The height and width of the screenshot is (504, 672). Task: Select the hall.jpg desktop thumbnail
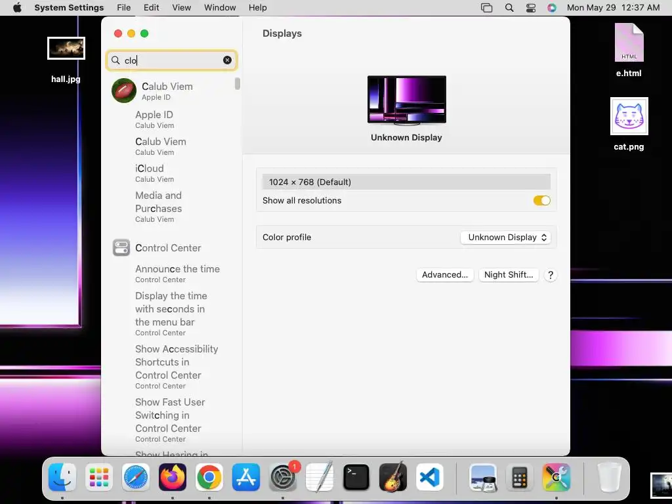[66, 49]
